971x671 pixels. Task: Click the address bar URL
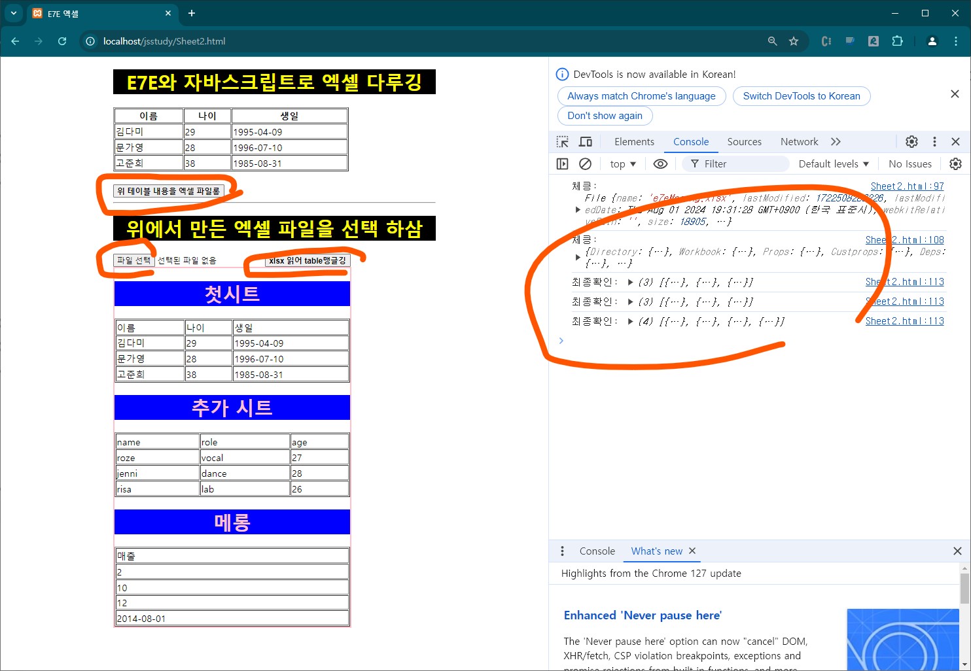[x=164, y=41]
